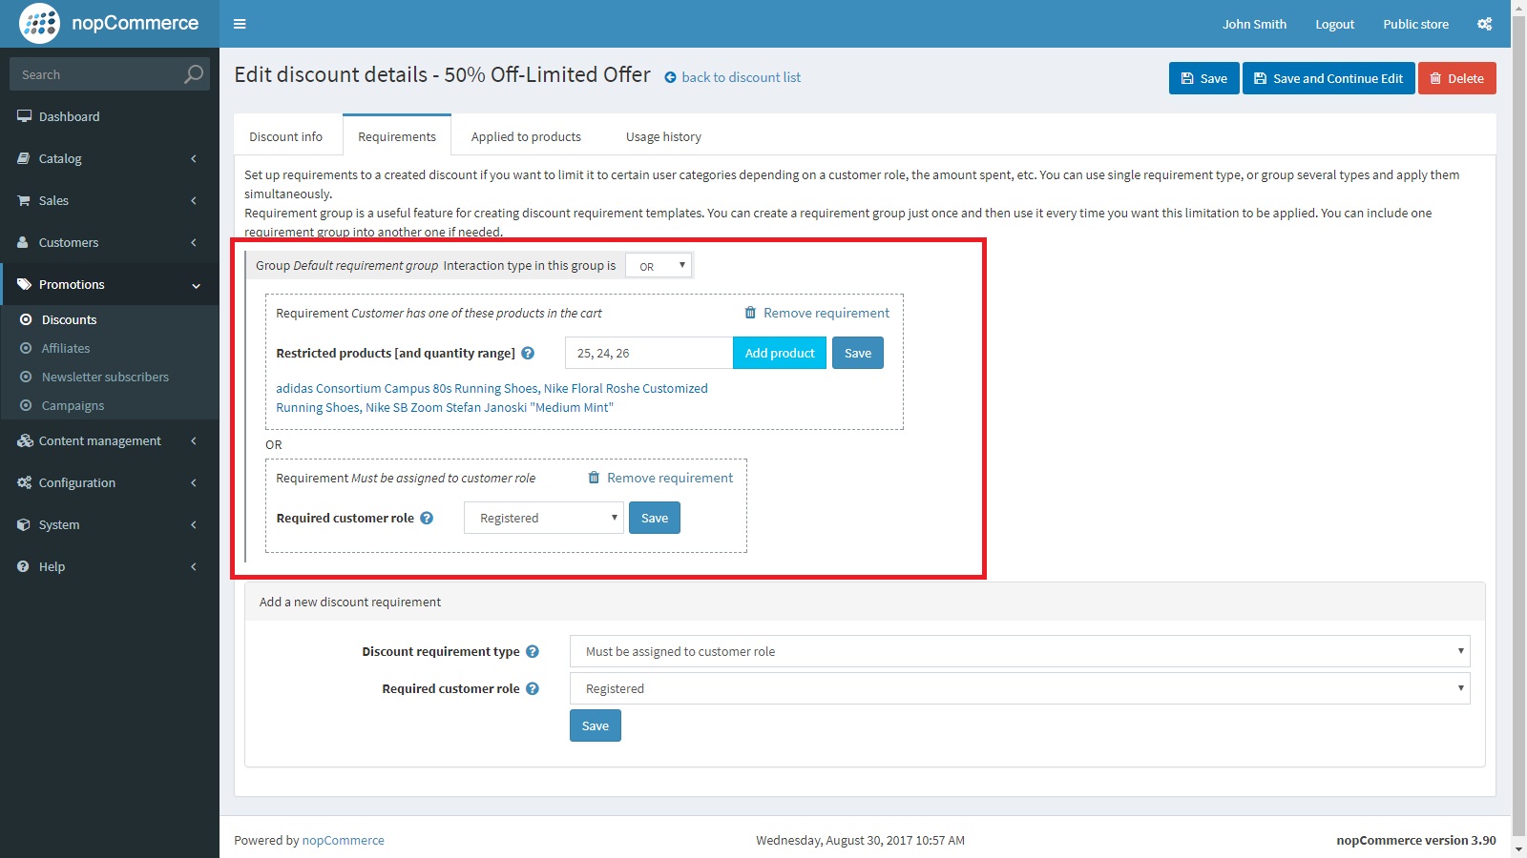Click the System cube icon

point(24,524)
